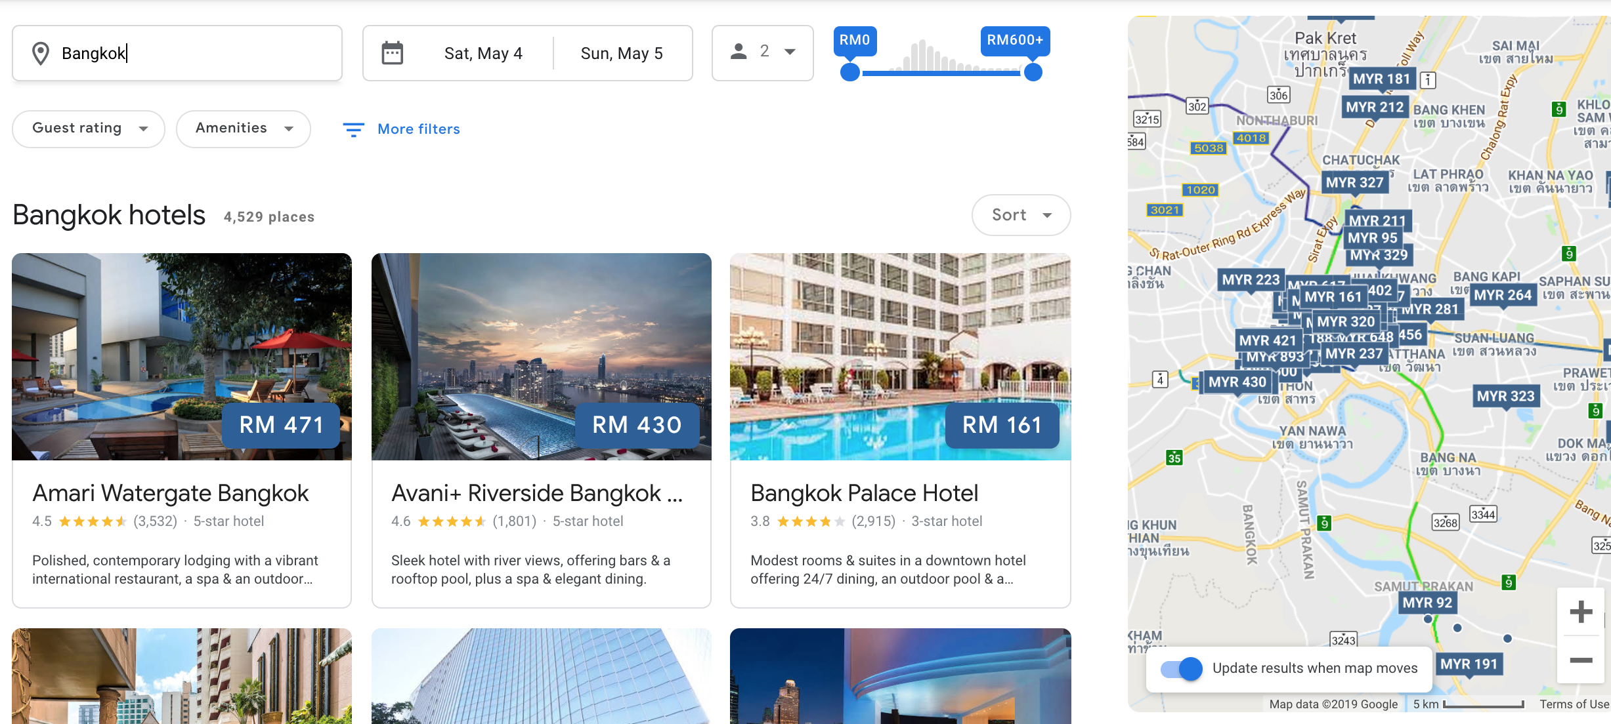Click the RM0 minimum price slider handle
Viewport: 1611px width, 724px height.
coord(850,72)
